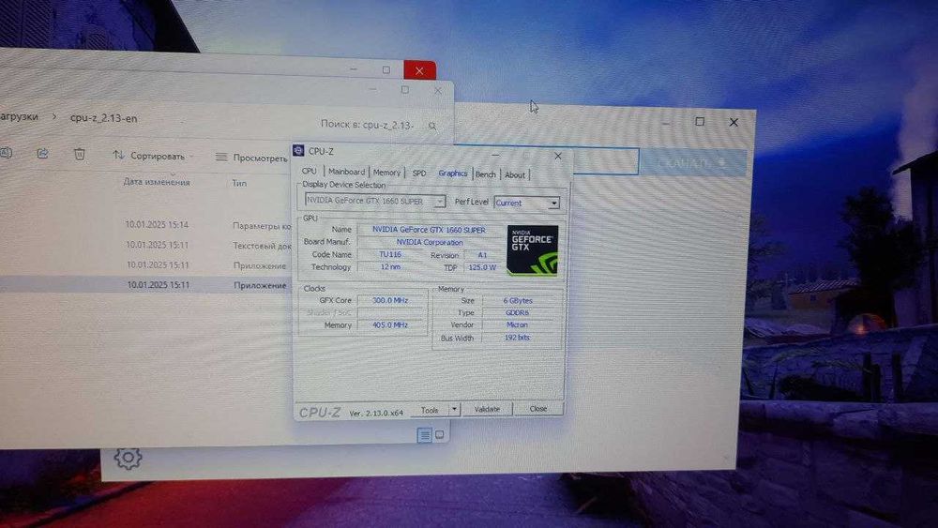Sort by Дата изменения column header
This screenshot has height=528, width=938.
[x=157, y=182]
